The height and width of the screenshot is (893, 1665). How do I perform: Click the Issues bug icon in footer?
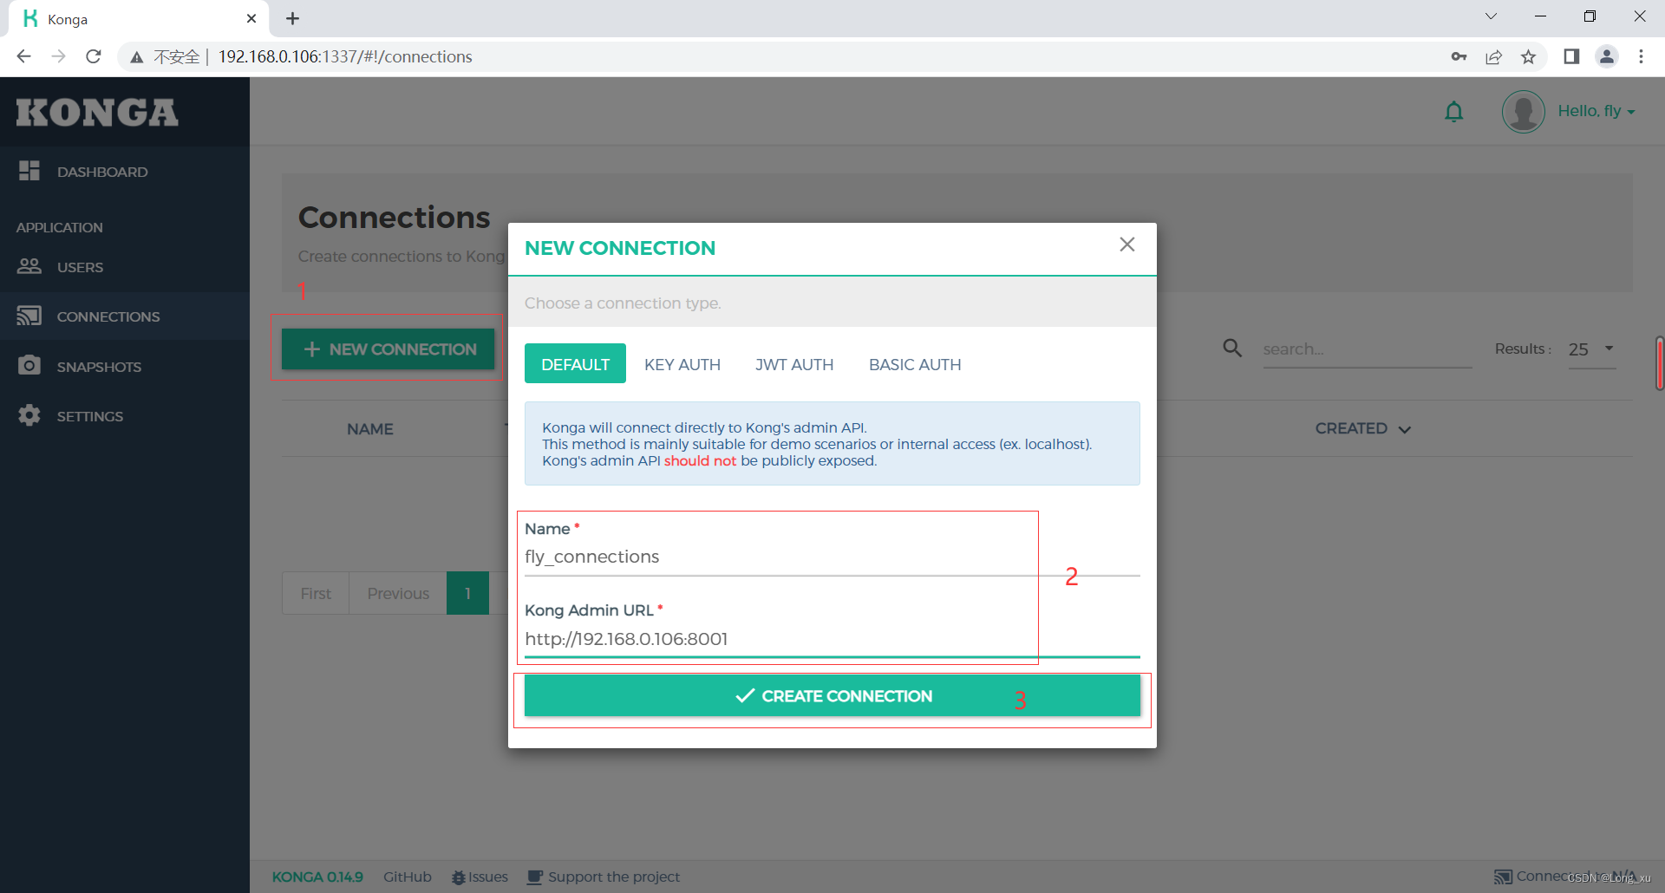point(459,877)
